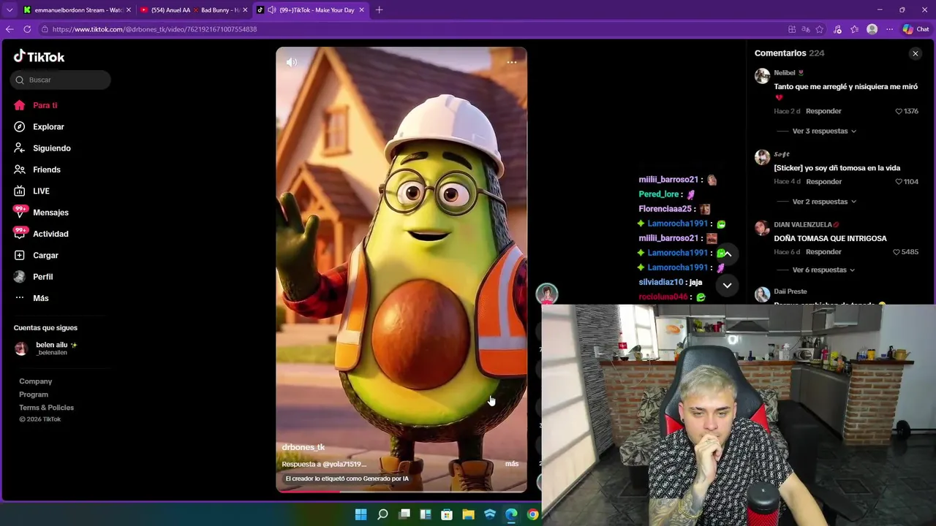Reply to DOÑA TOMASA QUE INTRIGOSA comment

pos(823,252)
